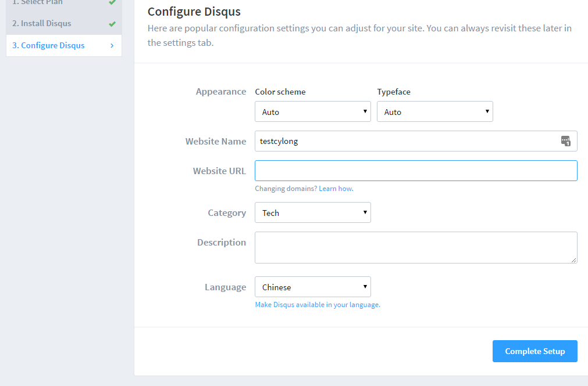Open the Learn how link

336,189
